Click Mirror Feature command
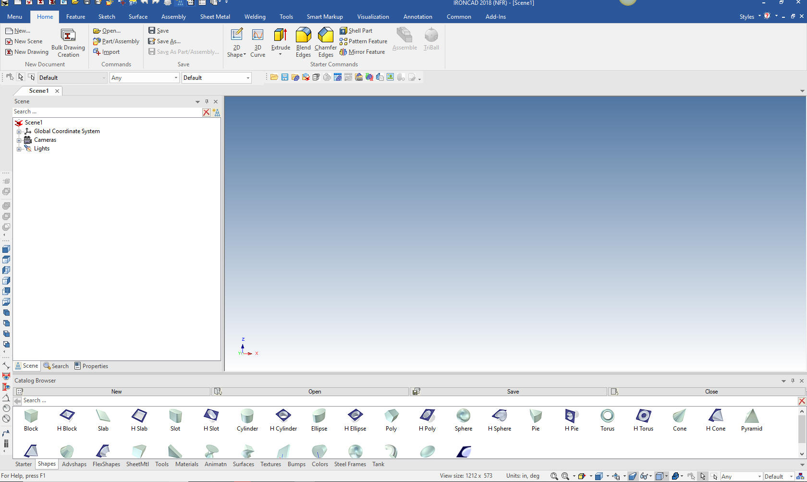Image resolution: width=807 pixels, height=482 pixels. coord(362,52)
